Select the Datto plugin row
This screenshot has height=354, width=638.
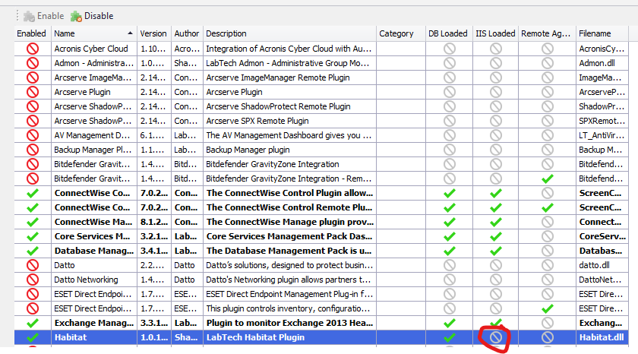tap(91, 265)
